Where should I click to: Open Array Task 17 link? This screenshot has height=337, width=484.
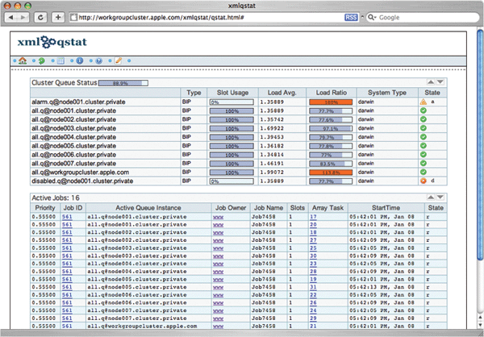pyautogui.click(x=313, y=217)
